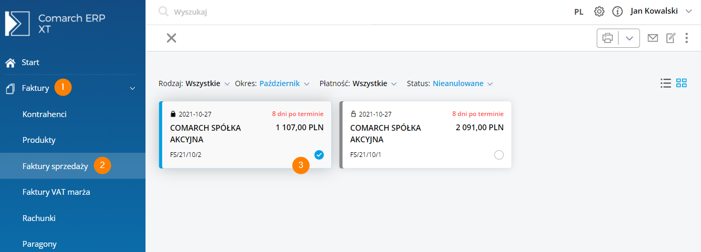Open invoice card for 1 107,00 PLN
Screen dimensions: 701x252
pos(245,134)
